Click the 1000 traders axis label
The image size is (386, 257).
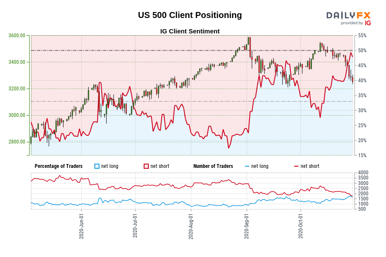(x=363, y=204)
